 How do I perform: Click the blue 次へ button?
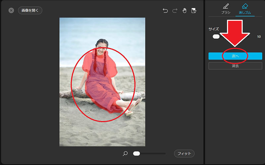pos(235,56)
